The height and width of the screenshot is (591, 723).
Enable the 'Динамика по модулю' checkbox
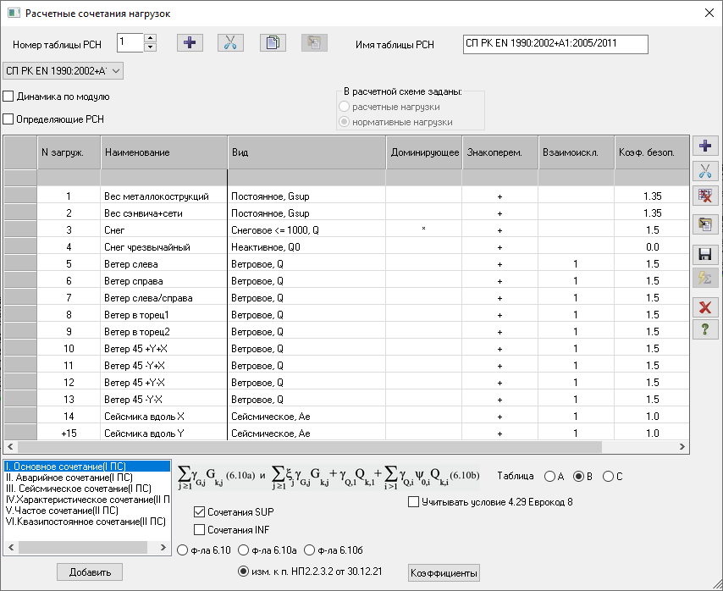(9, 97)
